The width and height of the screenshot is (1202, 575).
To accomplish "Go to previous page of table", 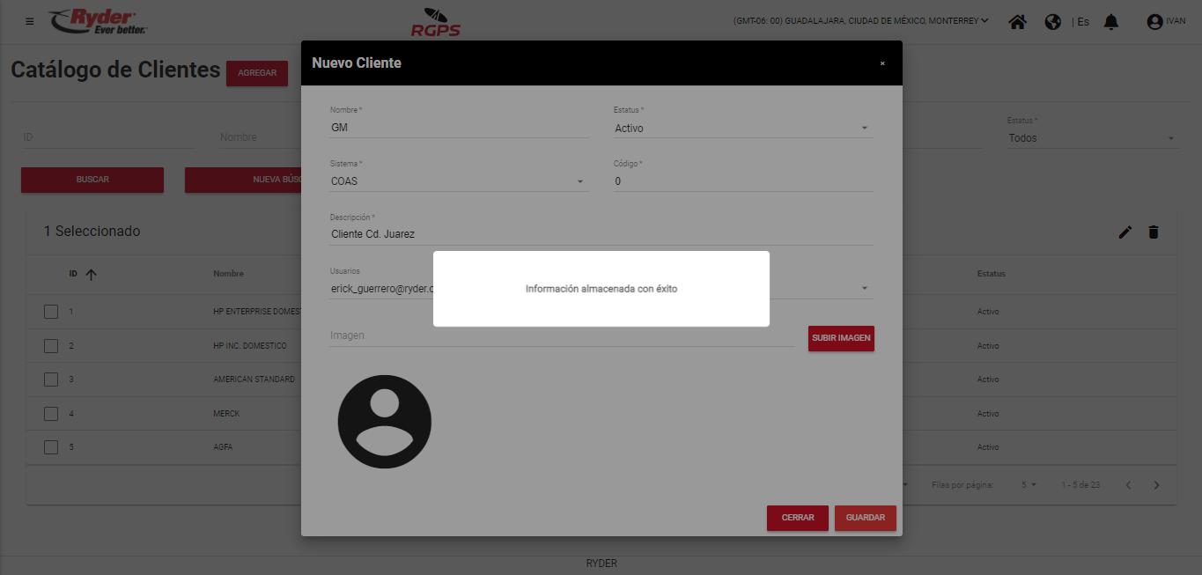I will (1128, 485).
